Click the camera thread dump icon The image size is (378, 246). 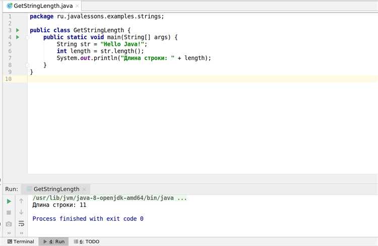[9, 224]
